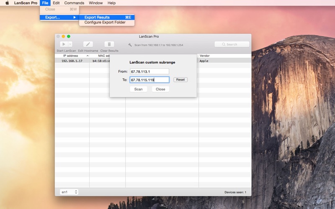Open the Start LanScan dropdown arrow
The width and height of the screenshot is (335, 209).
70,44
